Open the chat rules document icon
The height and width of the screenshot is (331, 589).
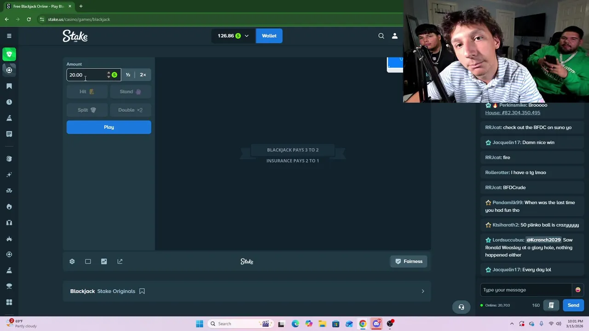pyautogui.click(x=551, y=305)
